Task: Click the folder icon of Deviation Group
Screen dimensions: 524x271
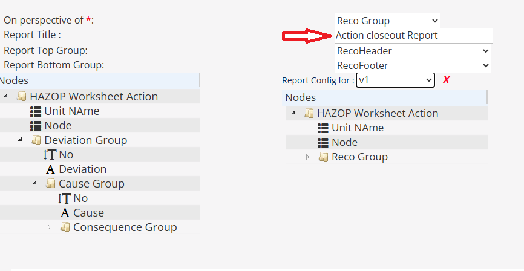Action: pos(37,140)
